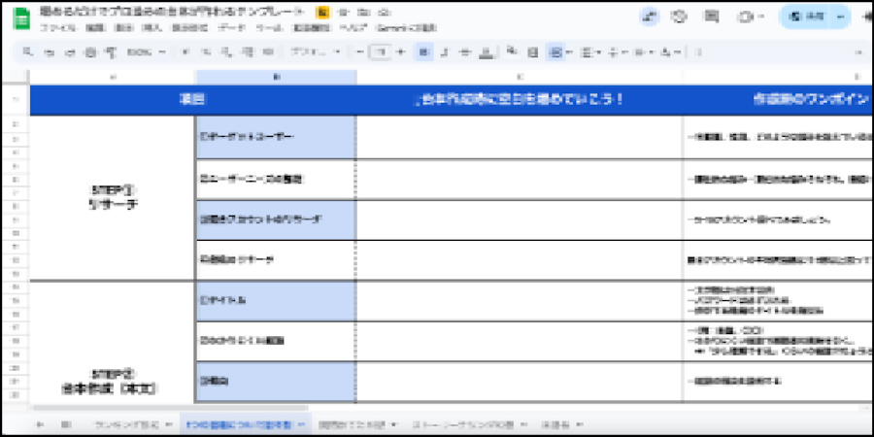Open the share options arrow
This screenshot has height=437, width=874.
tap(842, 17)
